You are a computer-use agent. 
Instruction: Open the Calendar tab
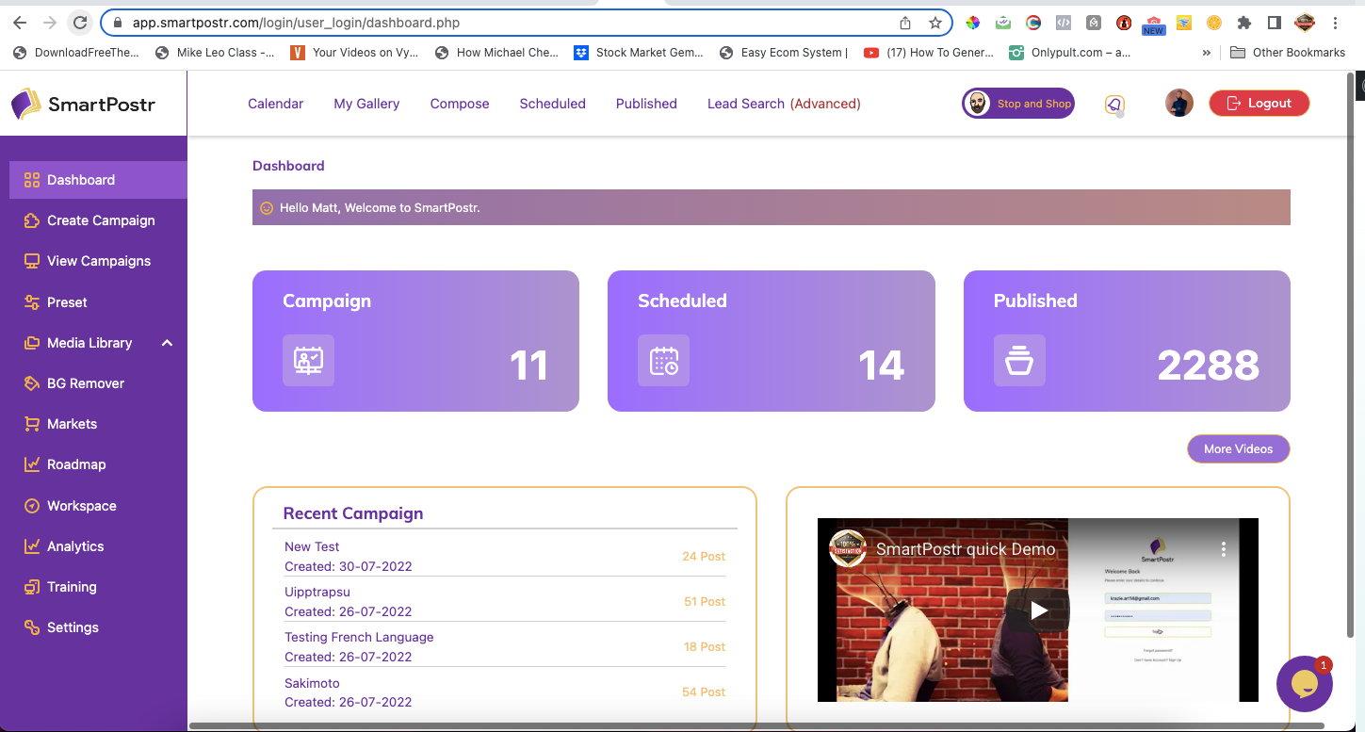(x=275, y=104)
